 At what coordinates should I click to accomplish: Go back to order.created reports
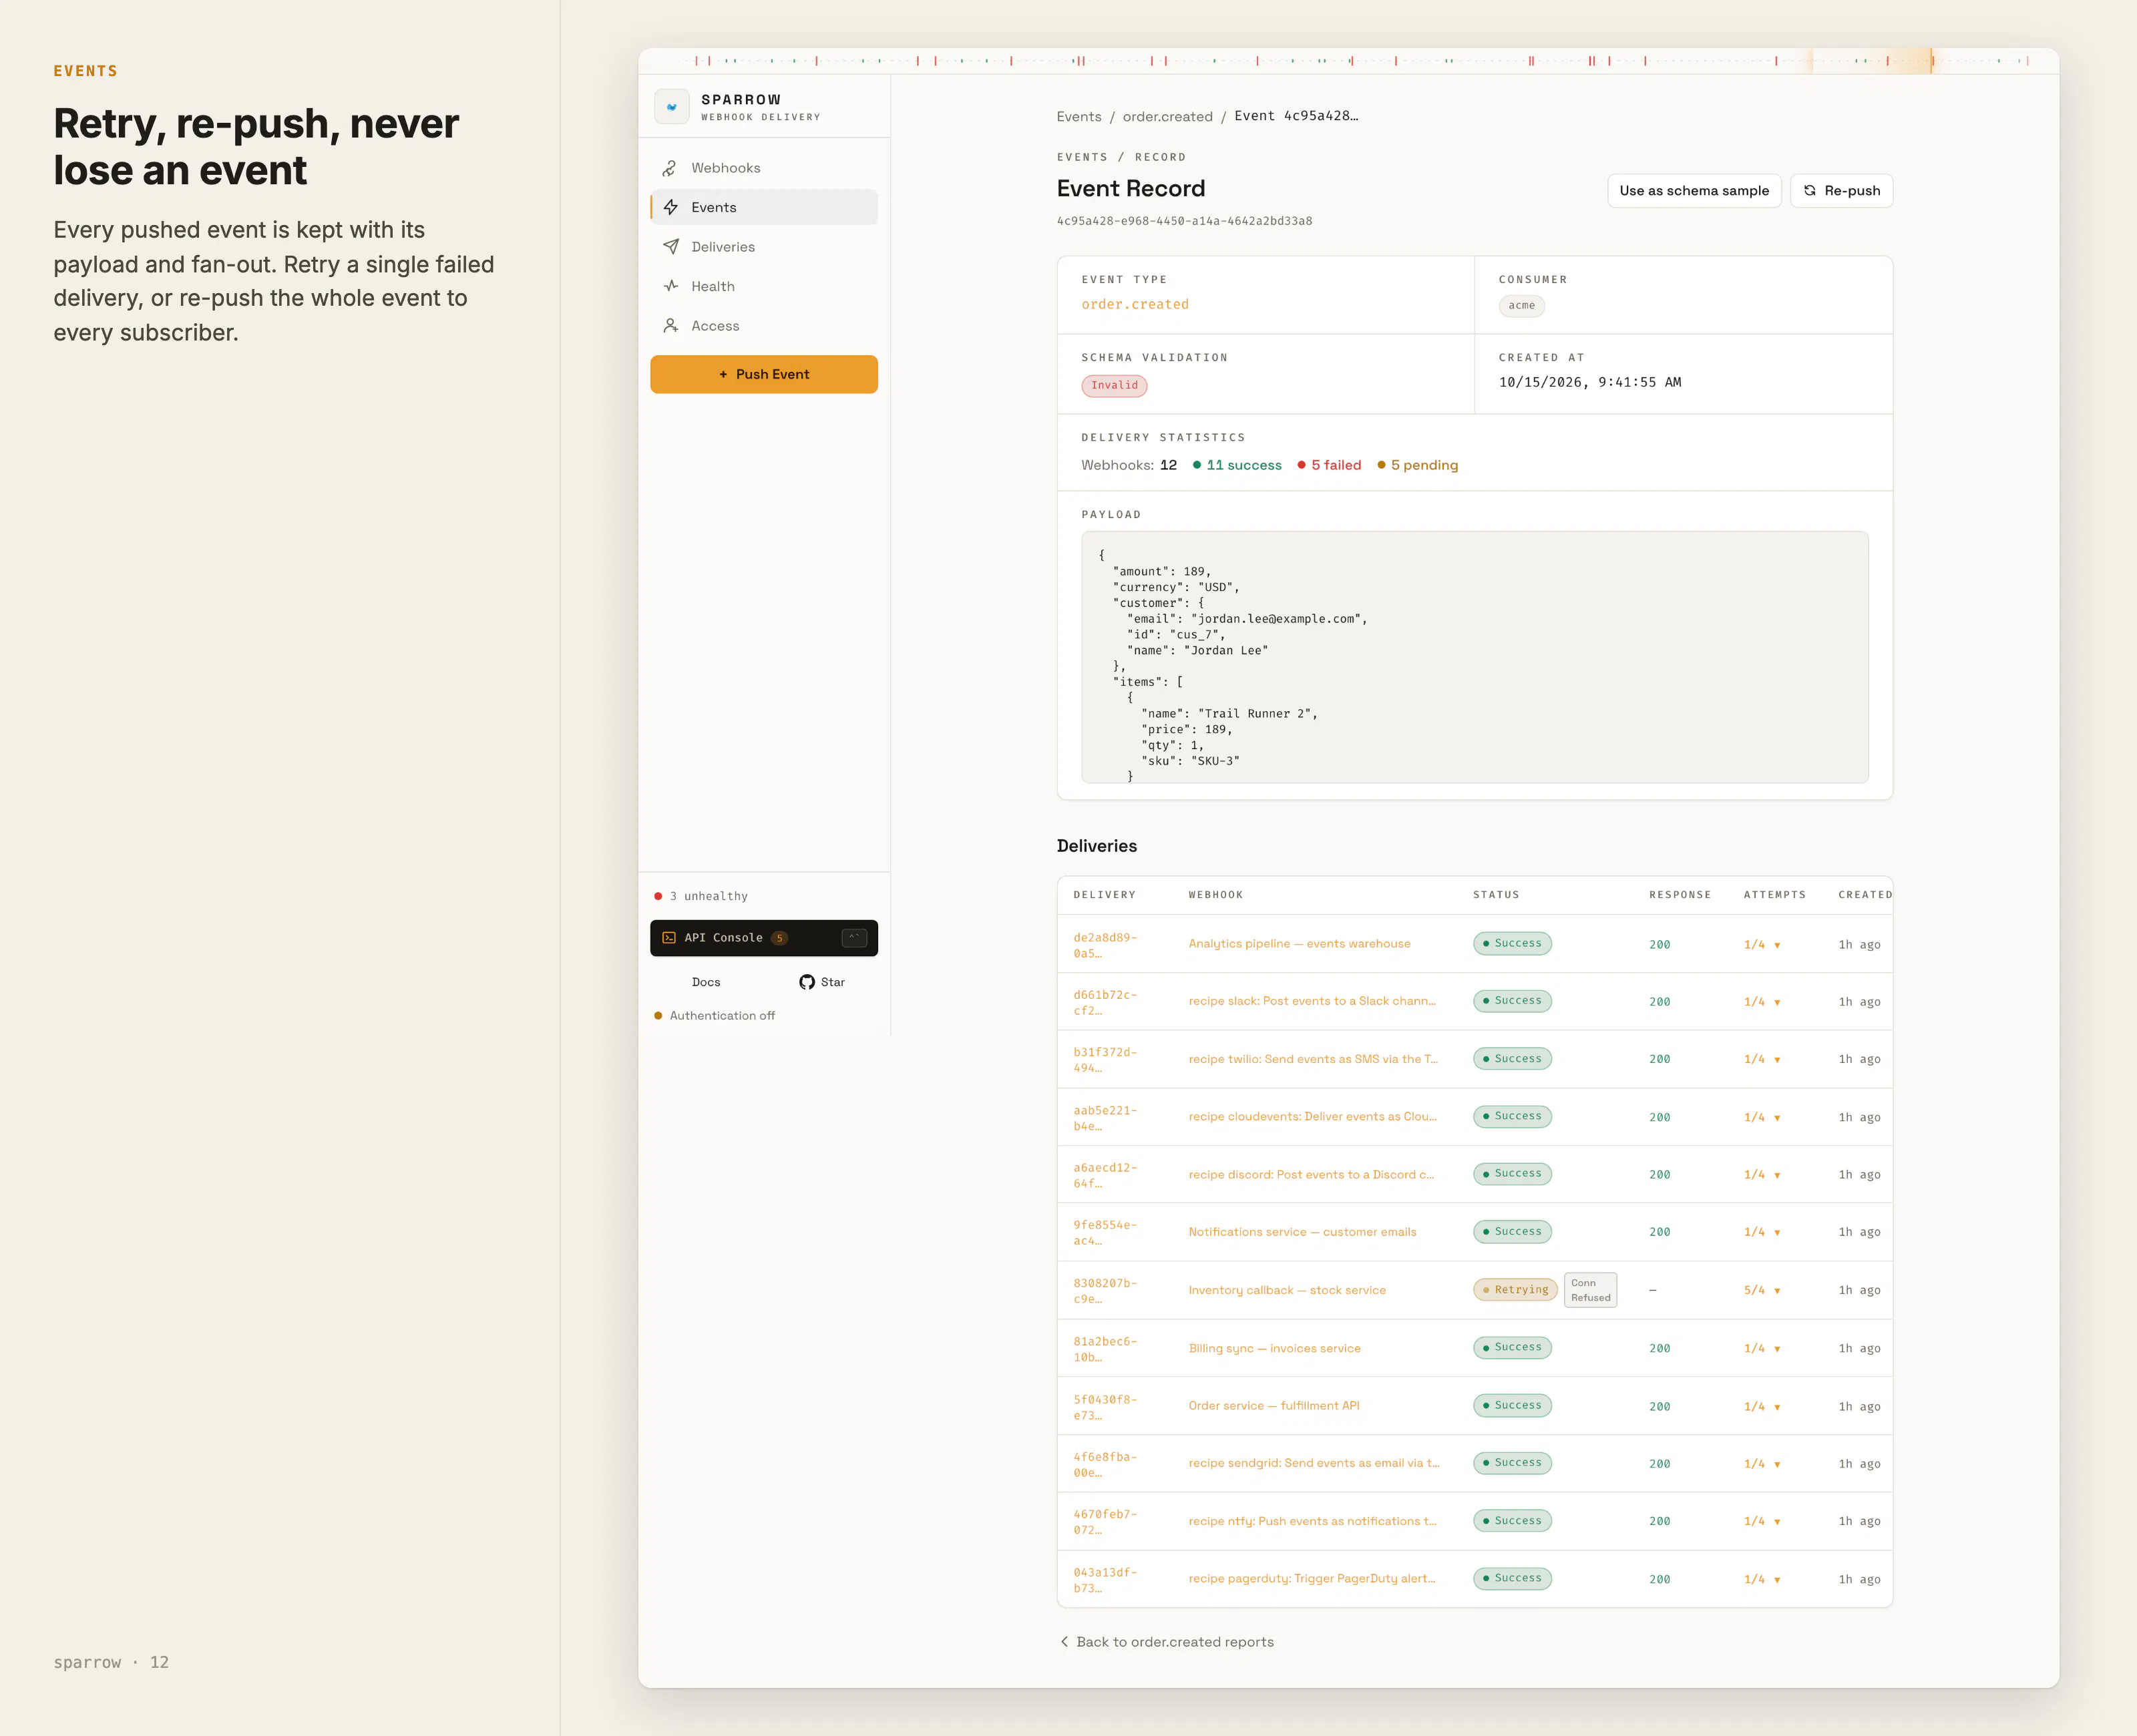(1166, 1642)
